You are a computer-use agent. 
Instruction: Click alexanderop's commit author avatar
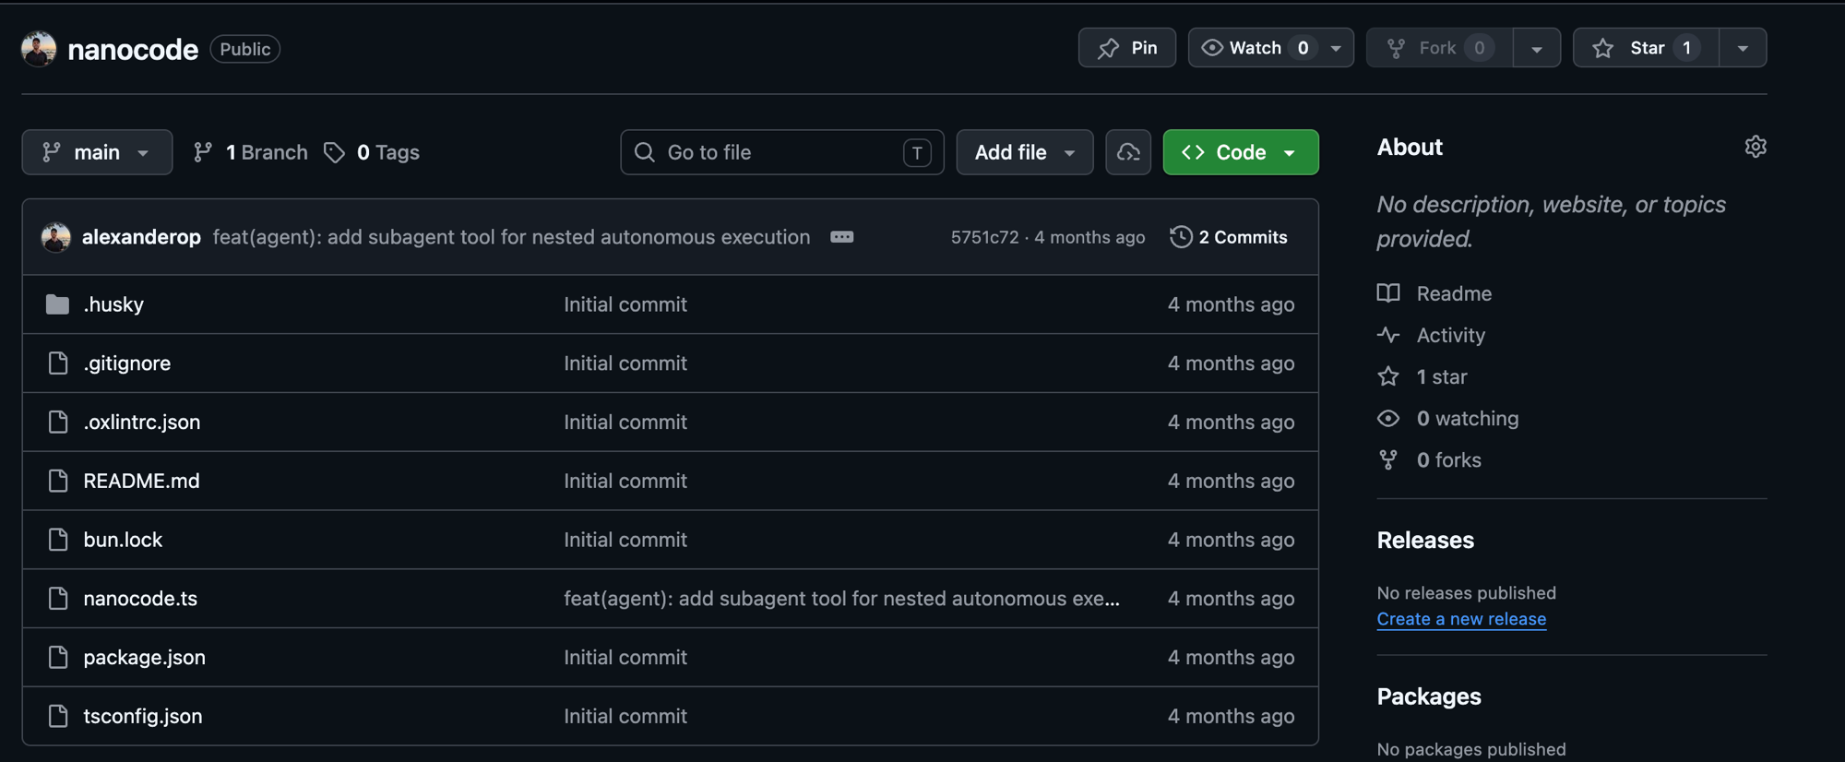pyautogui.click(x=56, y=237)
